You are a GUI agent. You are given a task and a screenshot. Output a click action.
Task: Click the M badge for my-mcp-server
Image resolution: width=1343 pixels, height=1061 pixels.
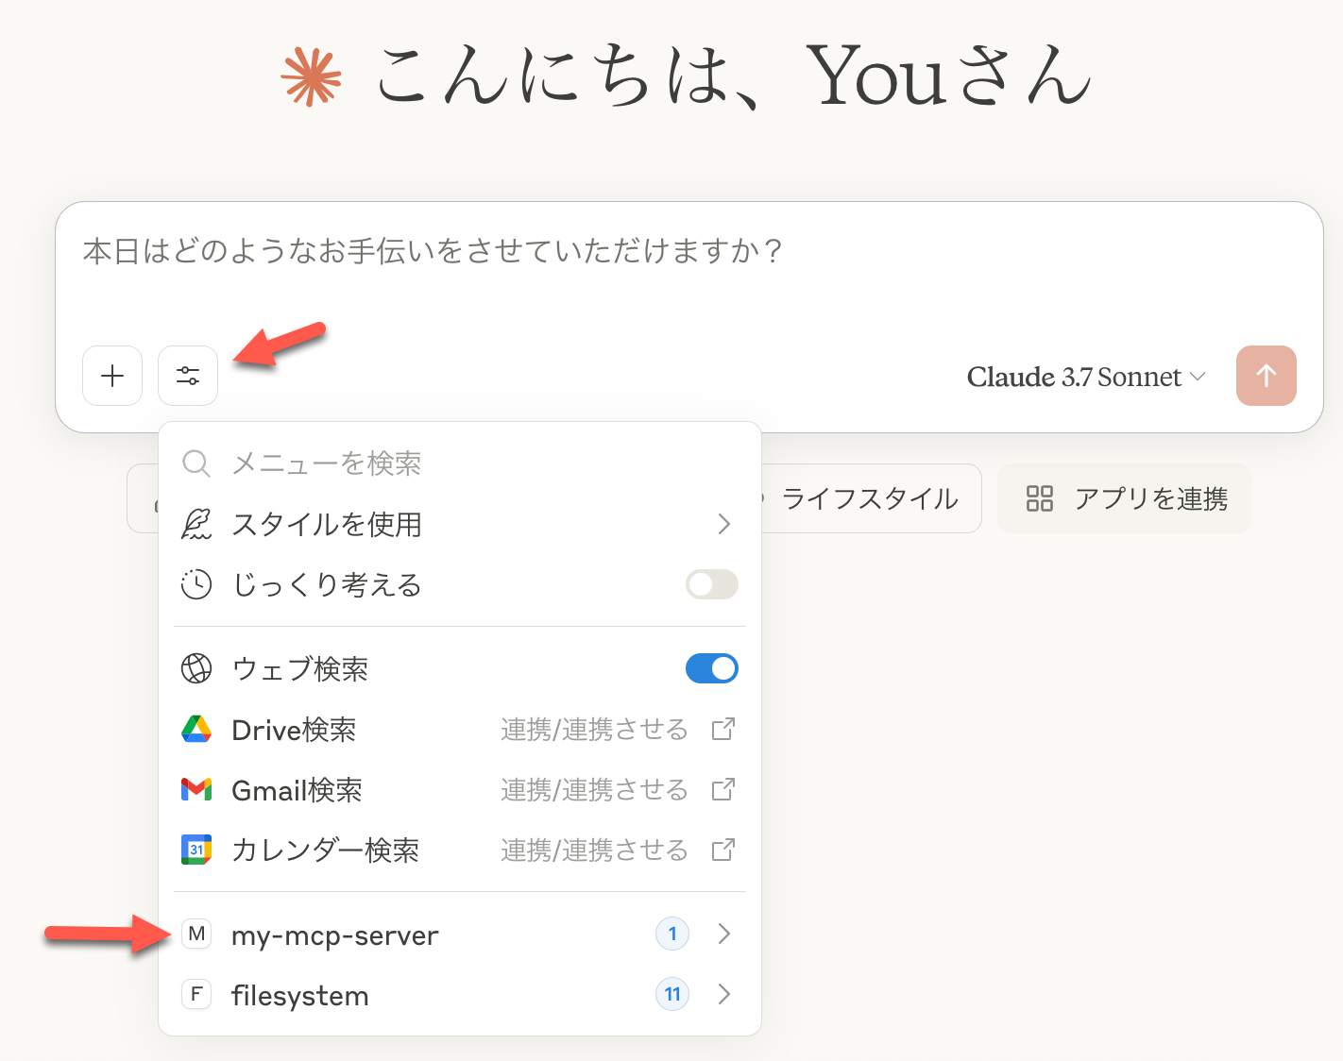click(196, 935)
